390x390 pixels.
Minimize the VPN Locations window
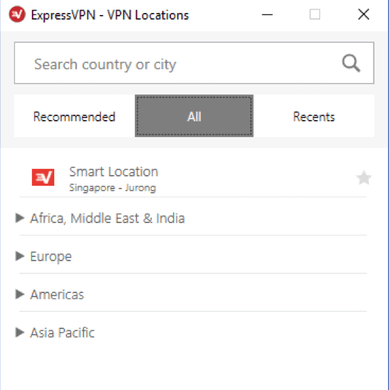click(x=267, y=14)
